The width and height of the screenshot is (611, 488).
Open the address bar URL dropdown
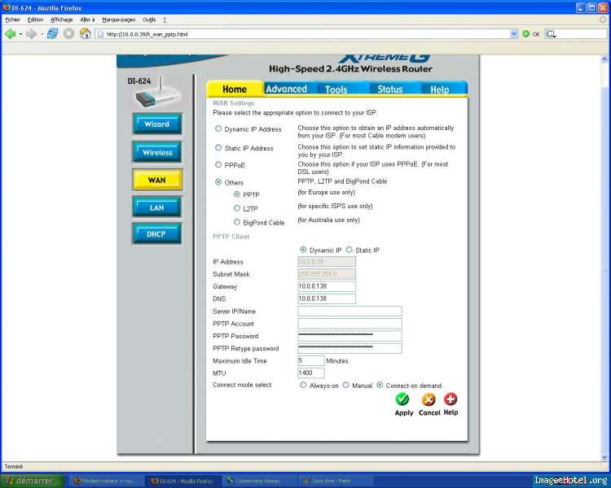point(513,34)
